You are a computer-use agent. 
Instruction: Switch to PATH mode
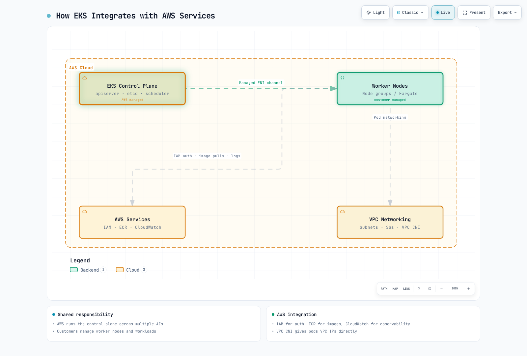click(384, 289)
